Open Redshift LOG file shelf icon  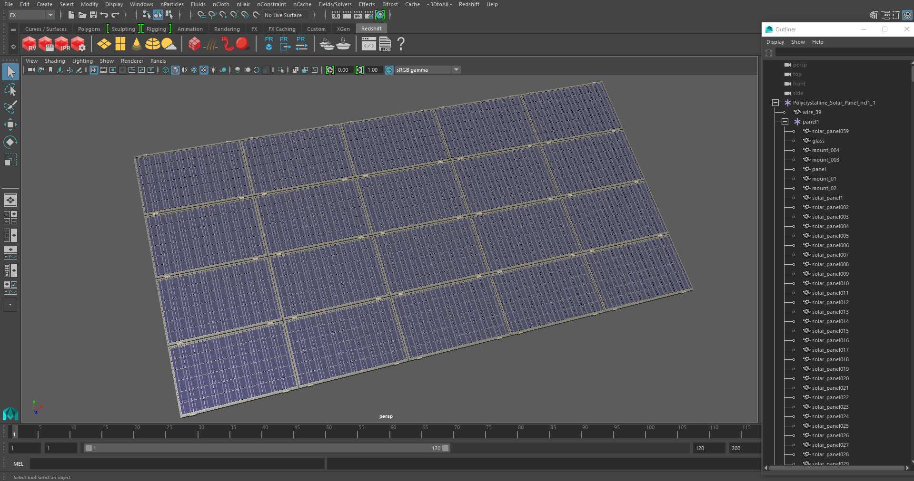(385, 44)
